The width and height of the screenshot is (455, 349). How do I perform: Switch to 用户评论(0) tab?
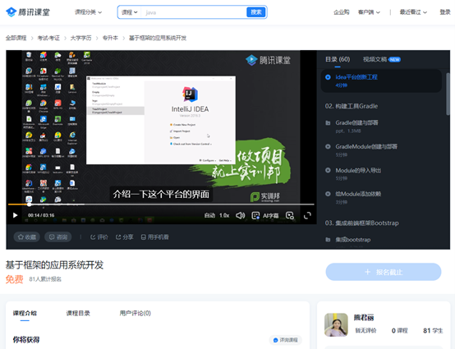[136, 314]
